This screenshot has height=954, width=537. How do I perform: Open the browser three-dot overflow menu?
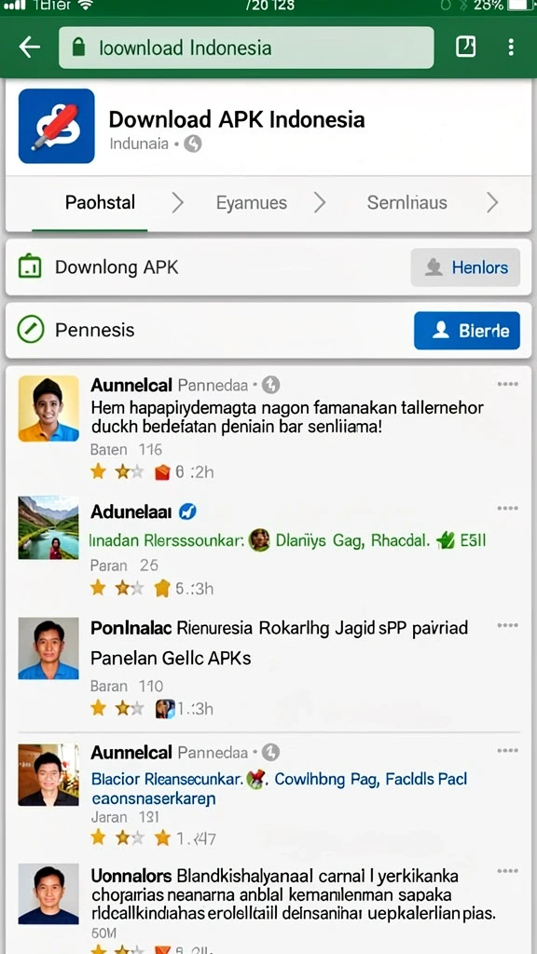coord(510,47)
